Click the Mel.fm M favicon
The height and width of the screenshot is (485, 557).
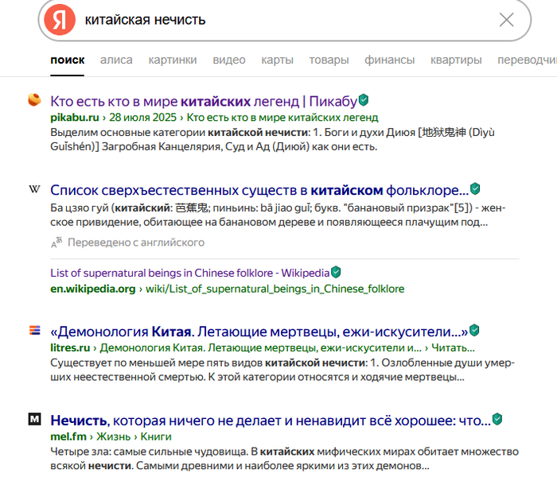point(34,419)
